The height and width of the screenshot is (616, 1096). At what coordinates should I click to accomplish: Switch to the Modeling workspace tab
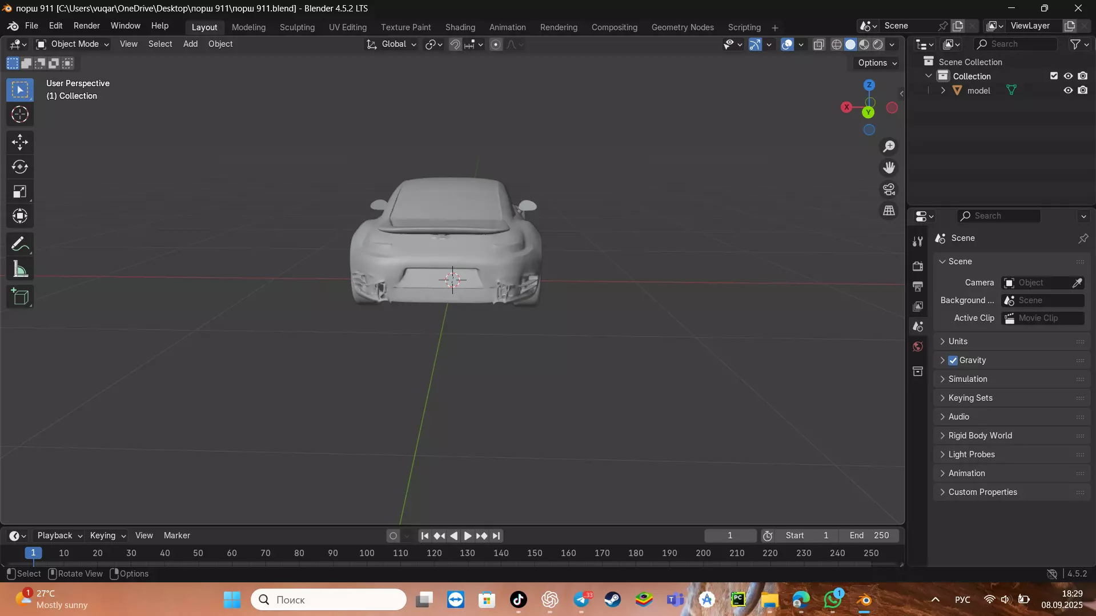[x=248, y=27]
